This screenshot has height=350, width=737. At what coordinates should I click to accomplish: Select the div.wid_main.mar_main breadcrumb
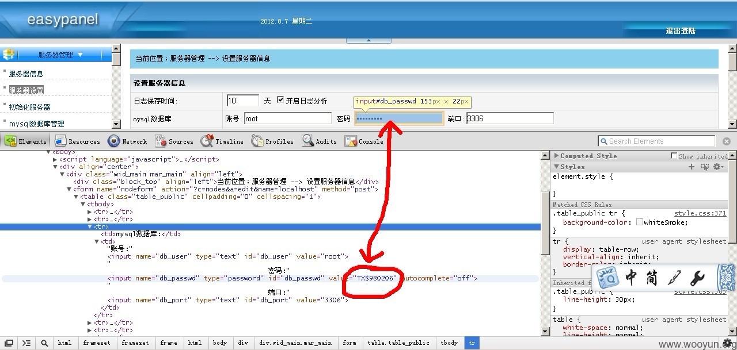295,343
